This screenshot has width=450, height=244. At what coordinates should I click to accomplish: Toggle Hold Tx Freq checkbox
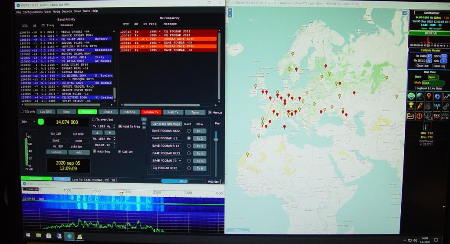pyautogui.click(x=120, y=127)
